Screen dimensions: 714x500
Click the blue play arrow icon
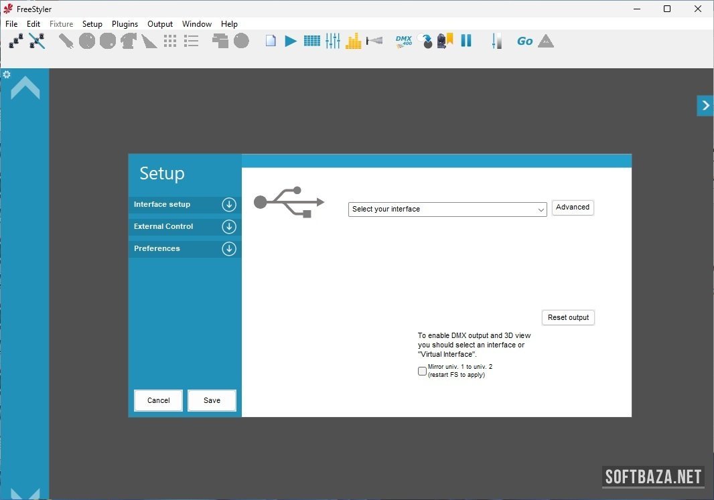(291, 41)
